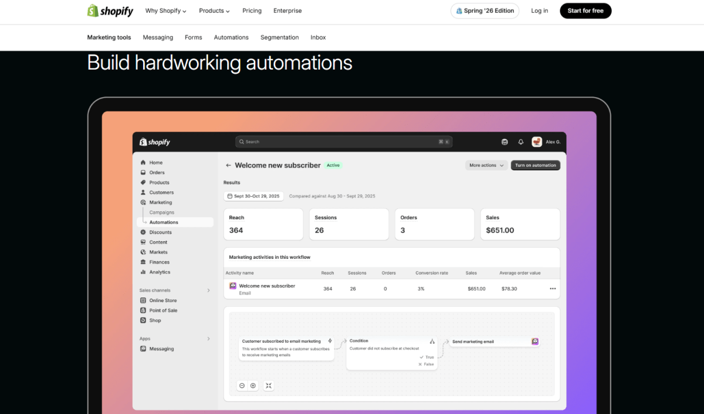Open the Automations sub-navigation tab
This screenshot has width=704, height=414.
[231, 37]
